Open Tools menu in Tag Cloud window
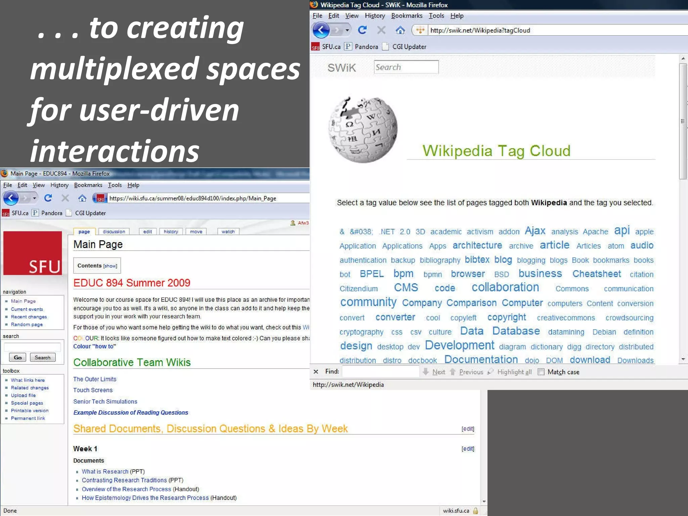688x516 pixels. 436,15
